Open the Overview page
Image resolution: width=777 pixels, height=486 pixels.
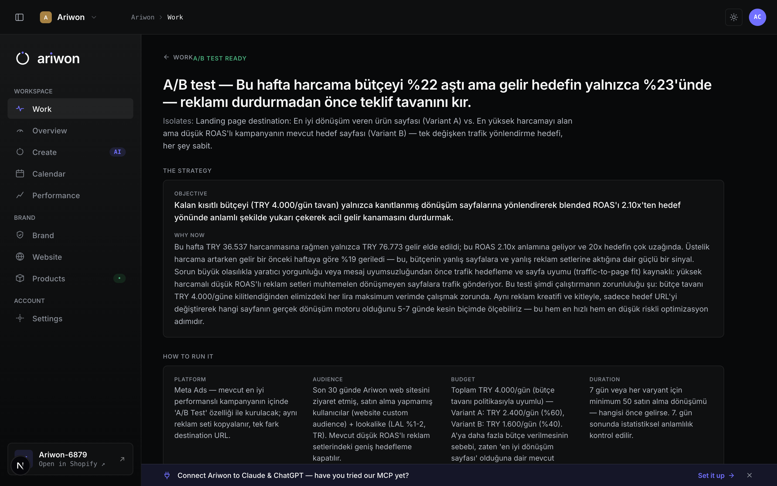tap(70, 130)
